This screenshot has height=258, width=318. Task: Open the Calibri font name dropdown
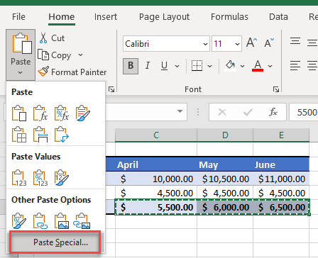tap(205, 44)
